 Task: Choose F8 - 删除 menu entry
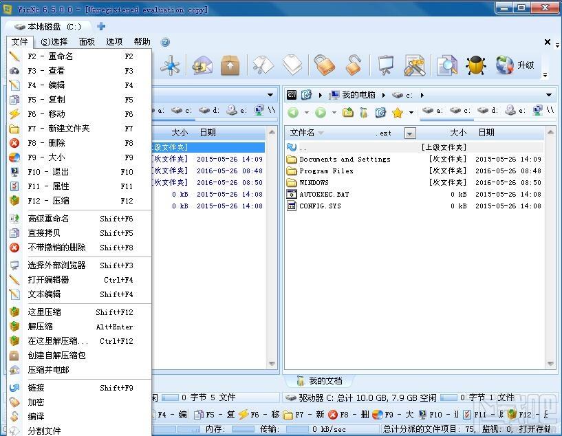point(79,143)
